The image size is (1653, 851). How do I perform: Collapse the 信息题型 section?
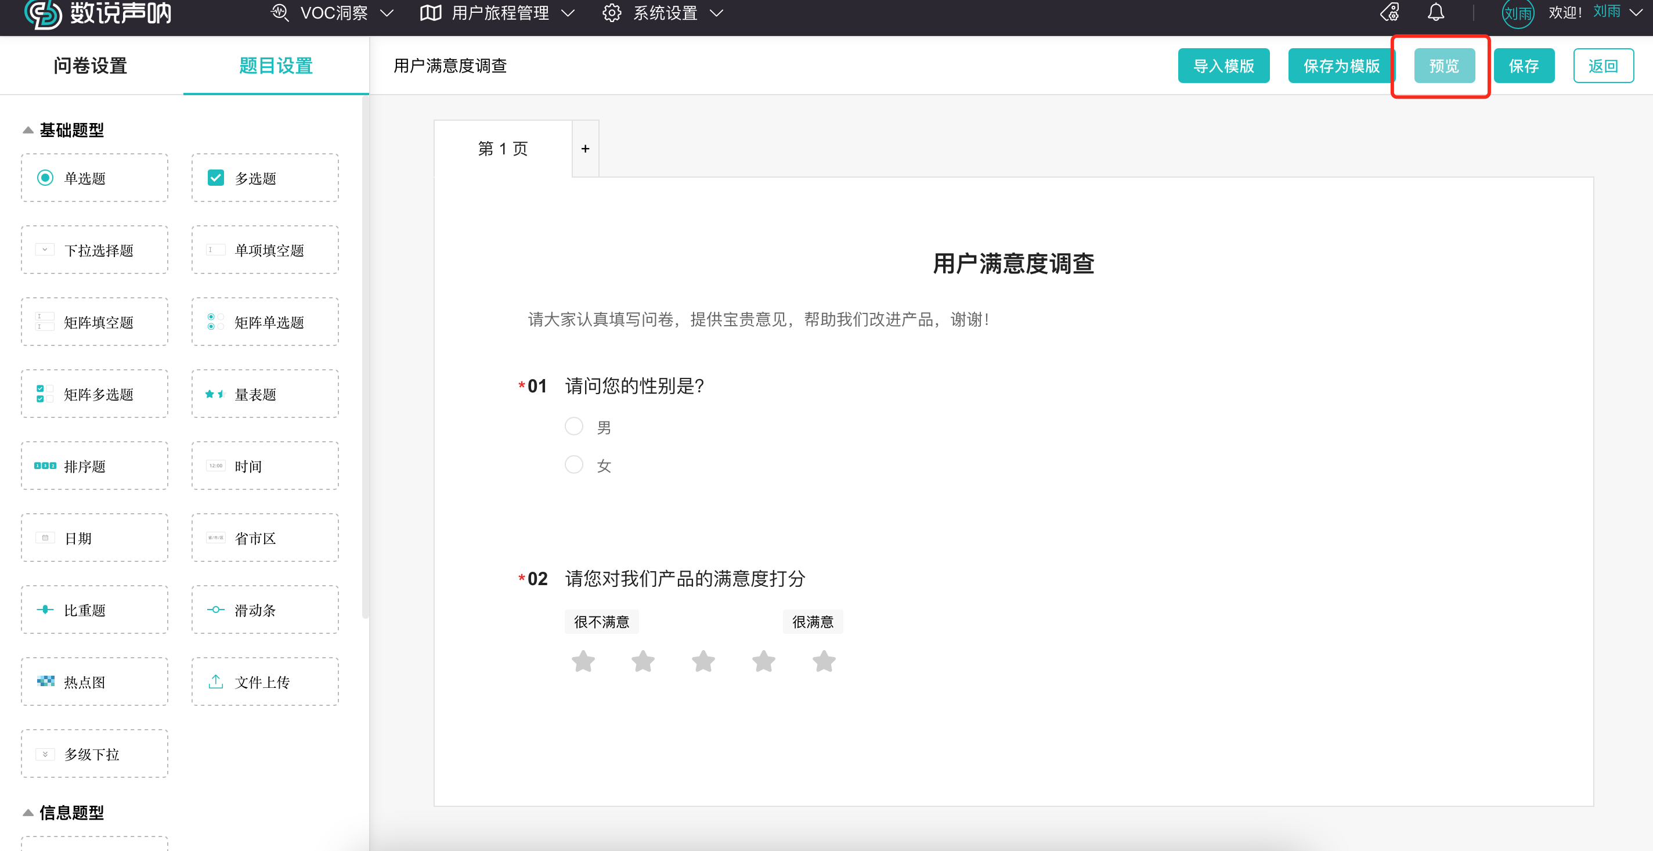pyautogui.click(x=28, y=813)
